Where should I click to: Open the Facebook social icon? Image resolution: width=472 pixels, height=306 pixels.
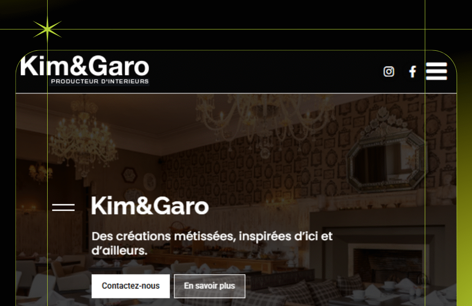point(413,72)
